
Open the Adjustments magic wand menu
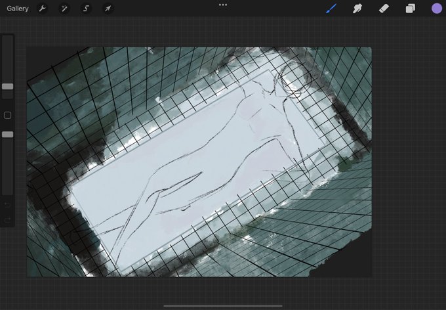(64, 9)
